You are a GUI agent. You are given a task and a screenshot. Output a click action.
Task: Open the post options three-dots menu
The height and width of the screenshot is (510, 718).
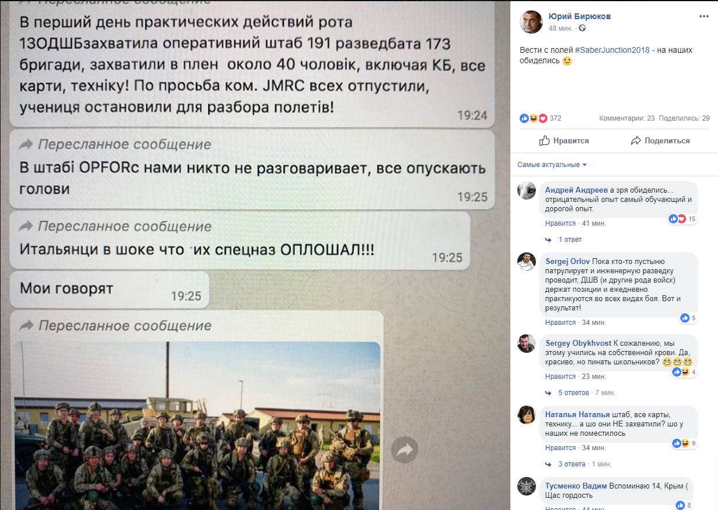pyautogui.click(x=704, y=17)
